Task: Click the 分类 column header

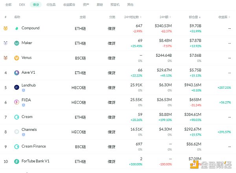Action: click(112, 17)
